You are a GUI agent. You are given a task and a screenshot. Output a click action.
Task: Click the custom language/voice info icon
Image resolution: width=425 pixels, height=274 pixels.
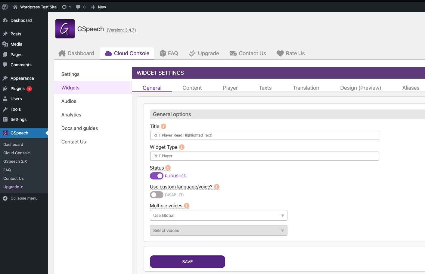[x=217, y=187]
